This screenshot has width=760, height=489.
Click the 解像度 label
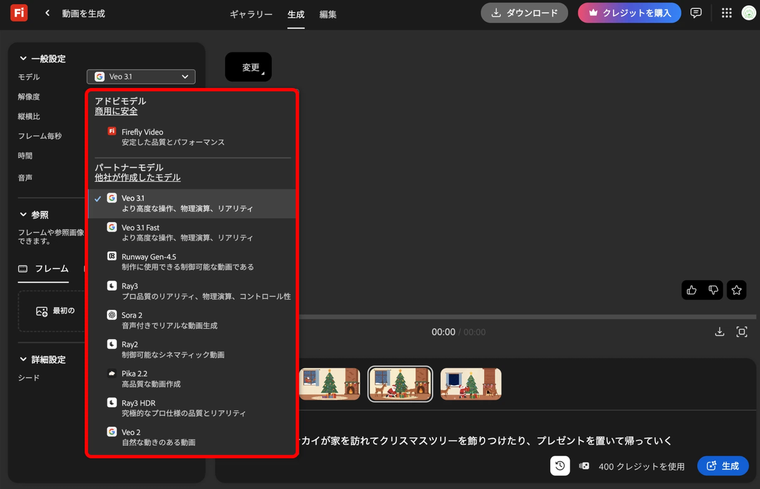pyautogui.click(x=29, y=97)
